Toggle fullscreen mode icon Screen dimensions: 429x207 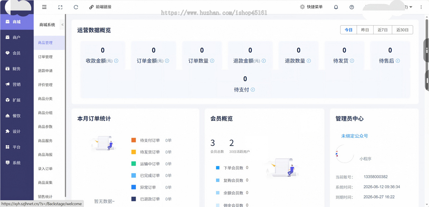(60, 7)
